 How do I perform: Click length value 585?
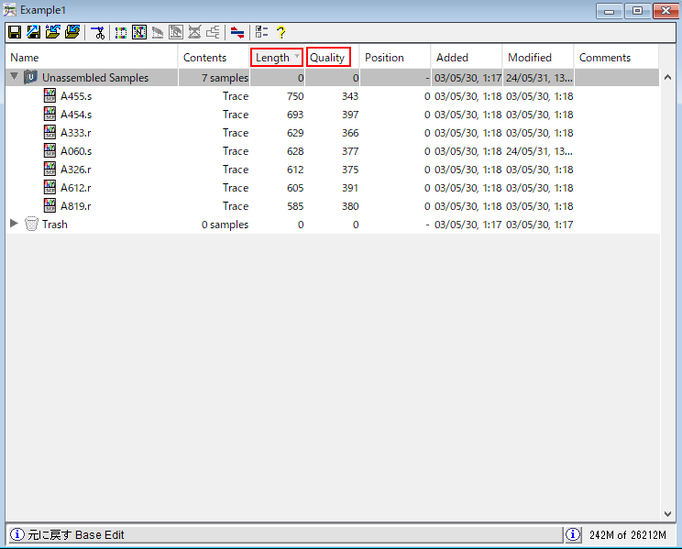[x=295, y=206]
